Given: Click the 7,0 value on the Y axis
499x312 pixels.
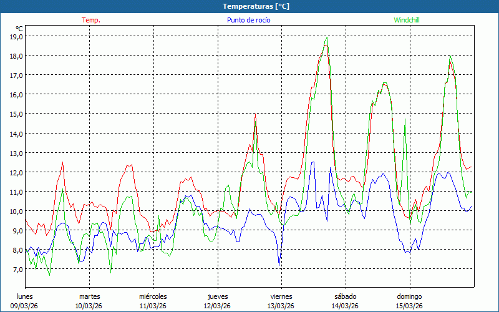Looking at the screenshot, I should click(x=16, y=269).
